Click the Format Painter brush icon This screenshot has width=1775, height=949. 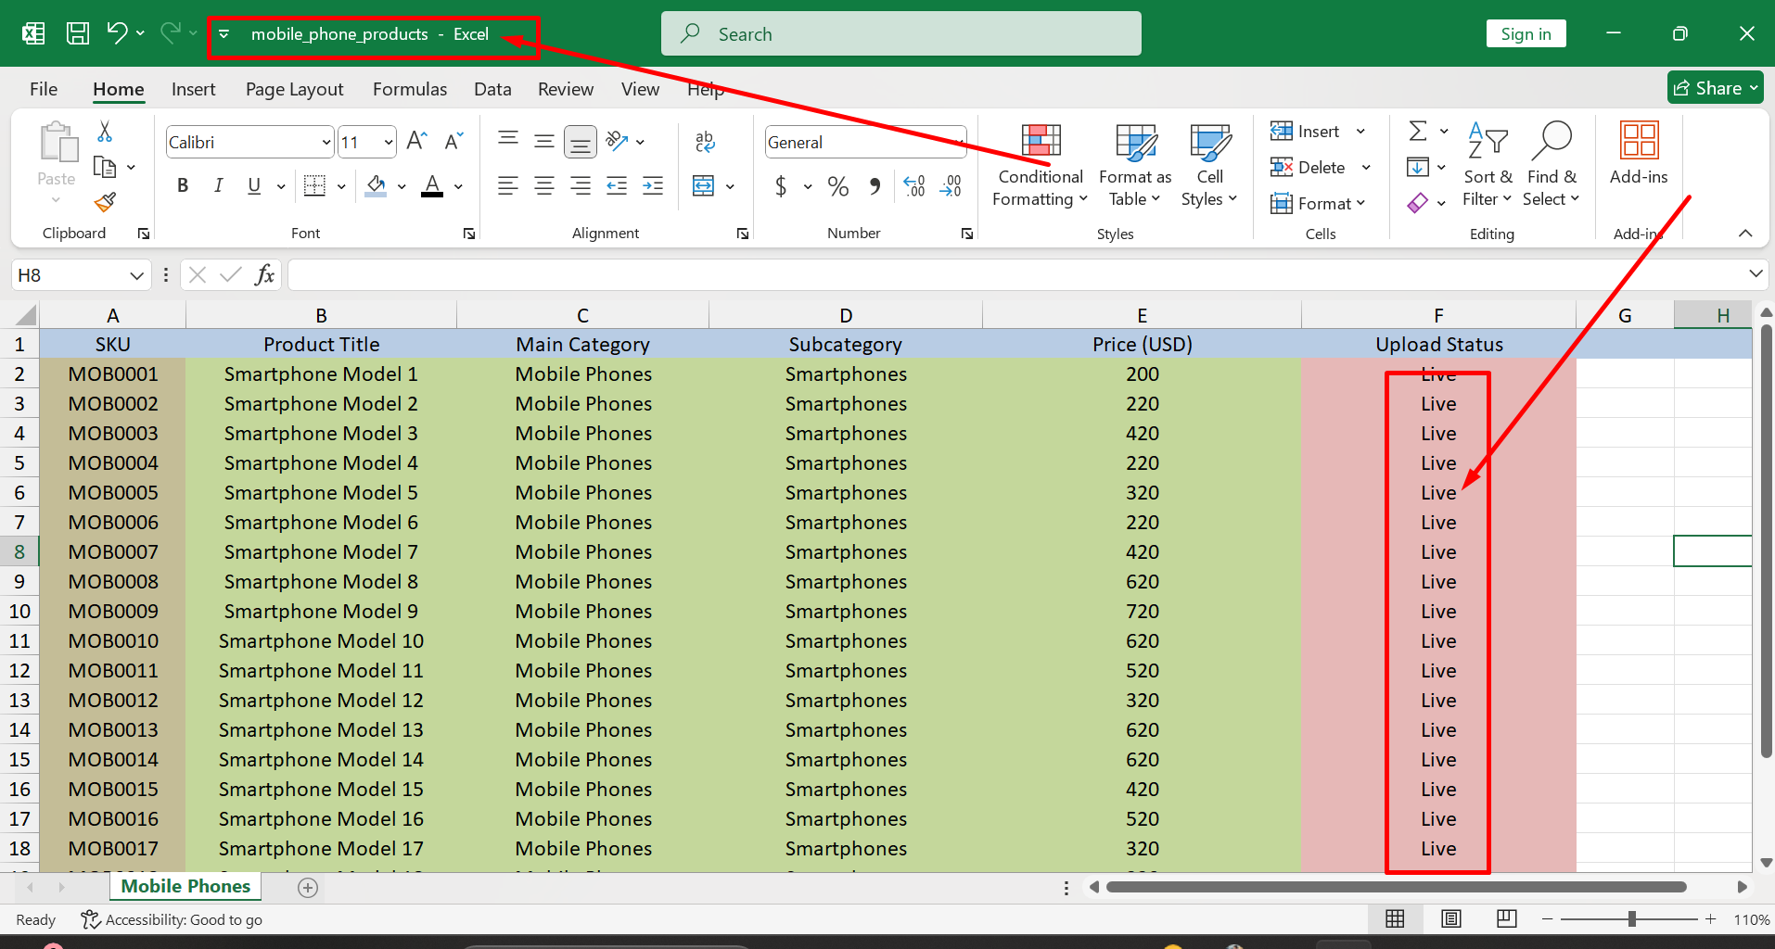[x=105, y=202]
